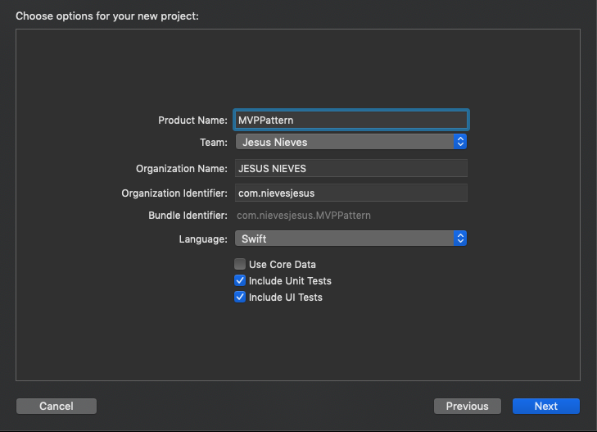Click the "Organization Name:" label
This screenshot has height=432, width=597.
tap(182, 169)
